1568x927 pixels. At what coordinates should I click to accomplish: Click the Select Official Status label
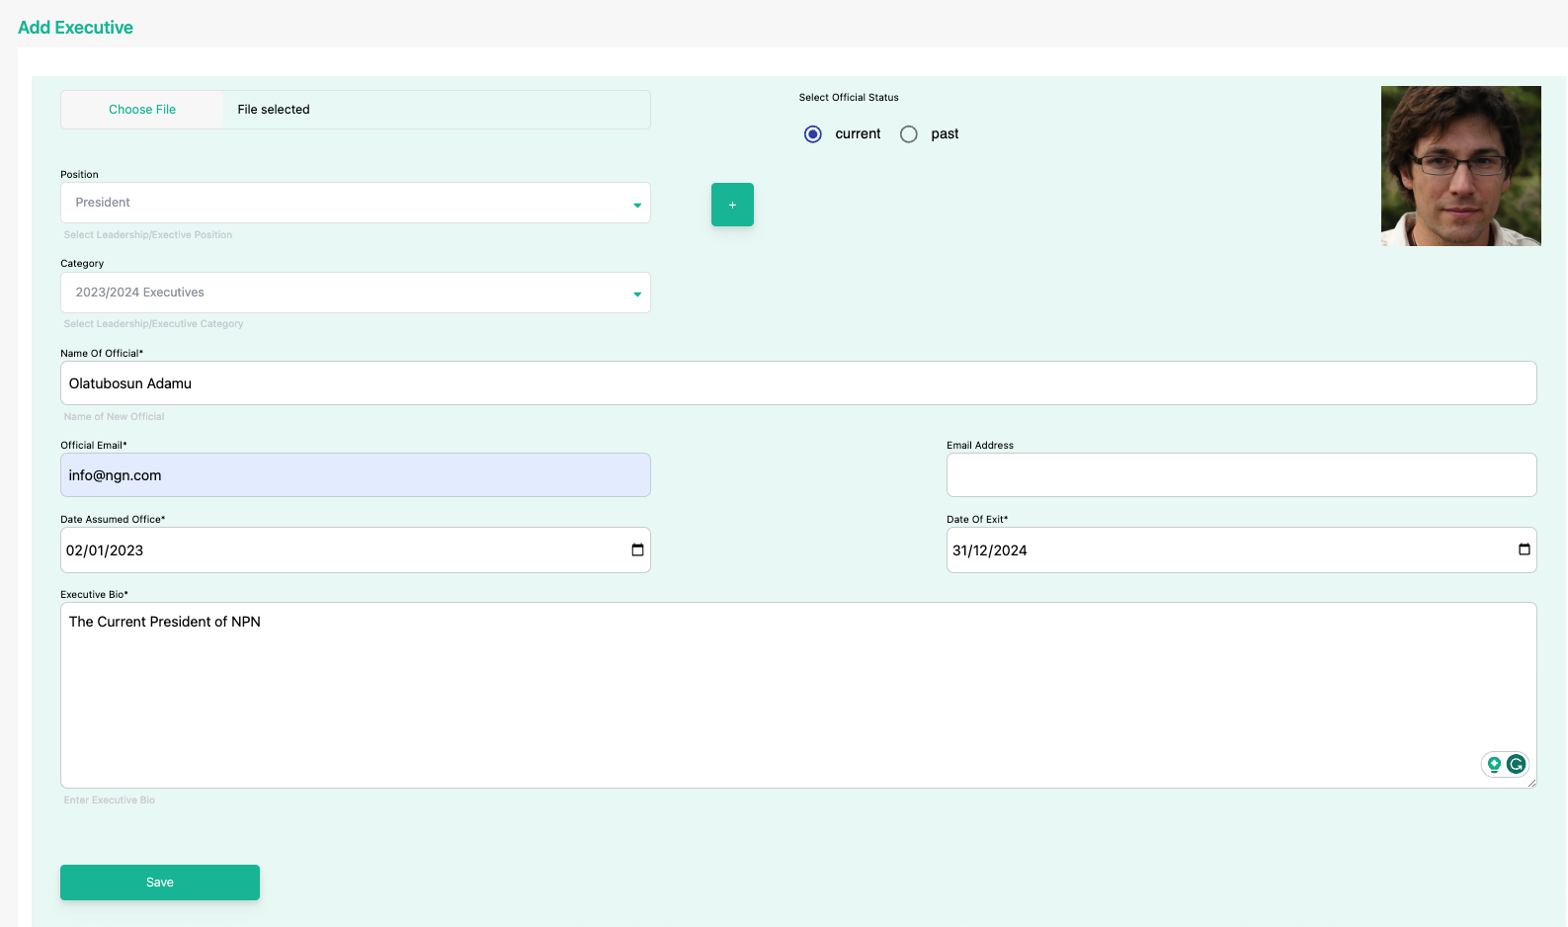tap(849, 98)
